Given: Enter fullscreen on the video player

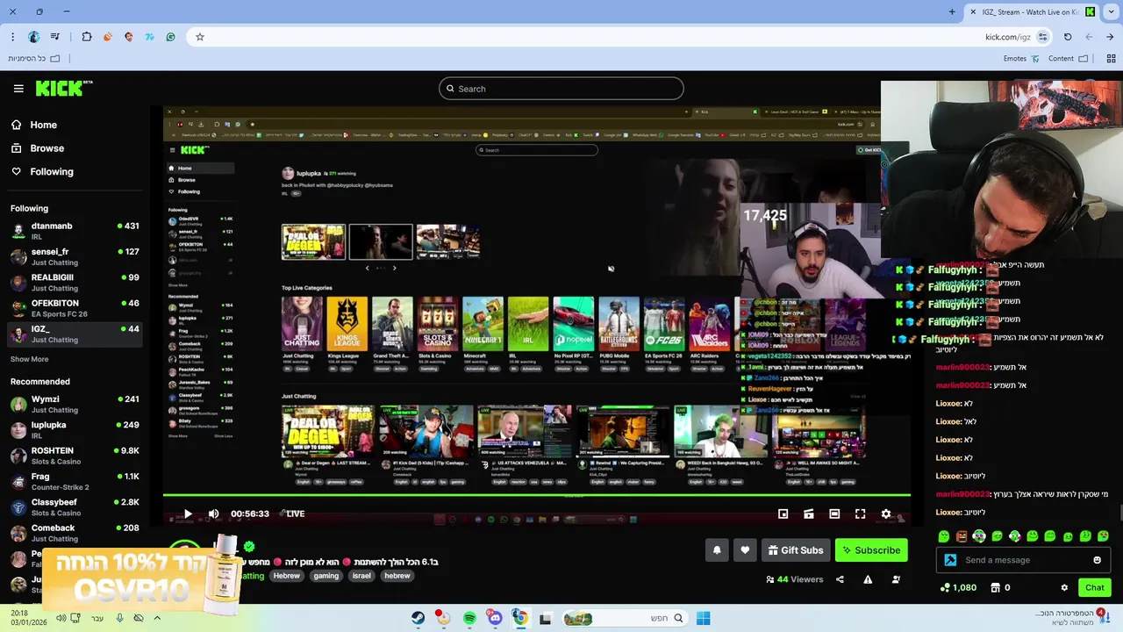Looking at the screenshot, I should coord(860,513).
